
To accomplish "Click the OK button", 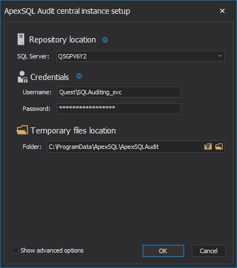I will tap(163, 251).
